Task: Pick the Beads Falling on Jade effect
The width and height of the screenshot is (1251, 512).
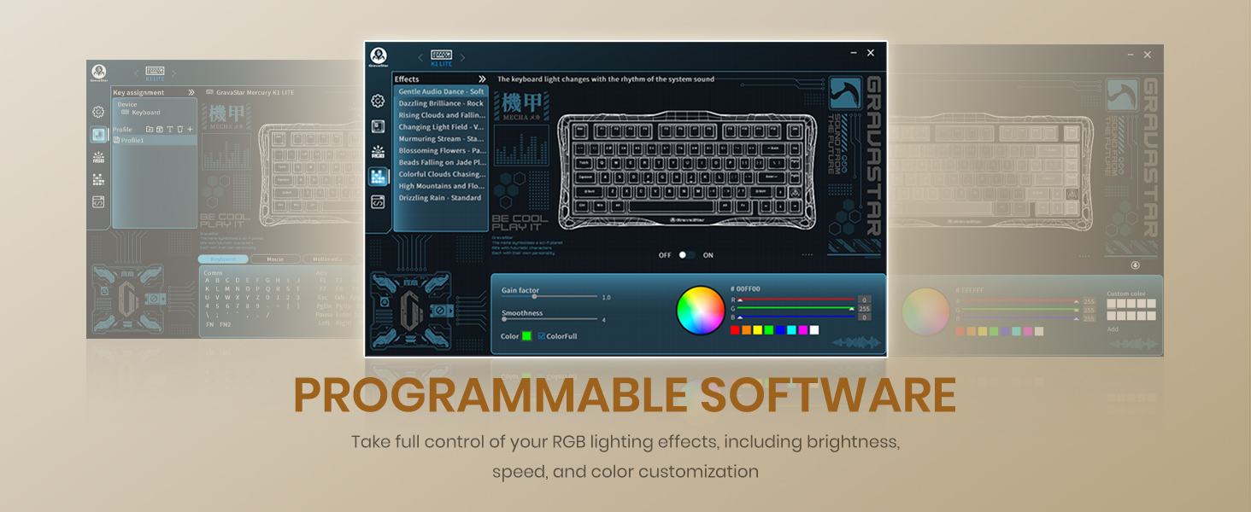Action: pos(441,162)
